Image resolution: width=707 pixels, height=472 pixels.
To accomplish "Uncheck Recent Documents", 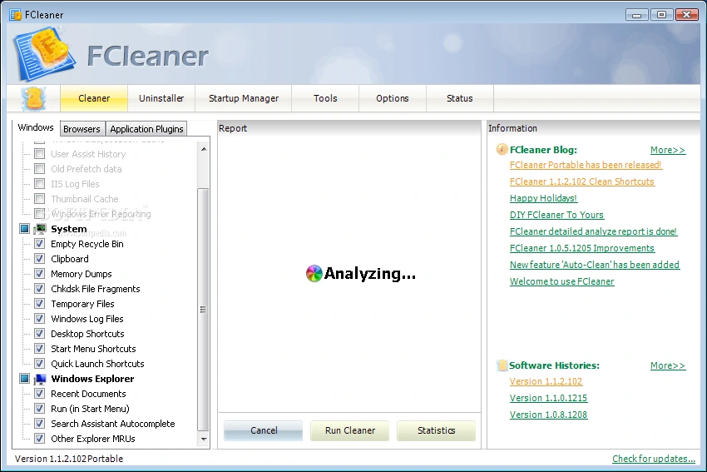I will [40, 394].
